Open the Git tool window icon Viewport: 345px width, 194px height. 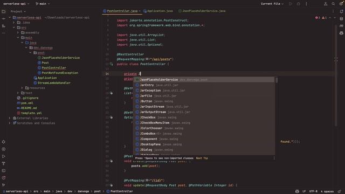click(4, 185)
